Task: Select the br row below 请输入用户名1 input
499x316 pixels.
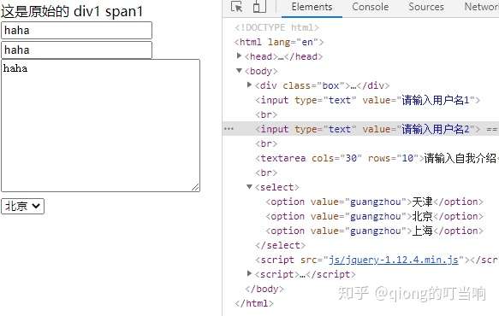Action: click(266, 114)
